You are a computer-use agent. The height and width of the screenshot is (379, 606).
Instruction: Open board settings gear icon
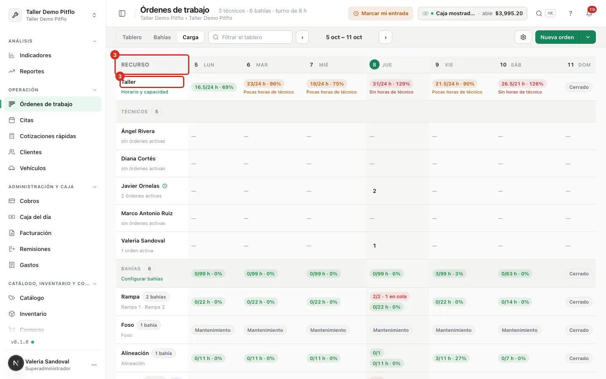523,37
